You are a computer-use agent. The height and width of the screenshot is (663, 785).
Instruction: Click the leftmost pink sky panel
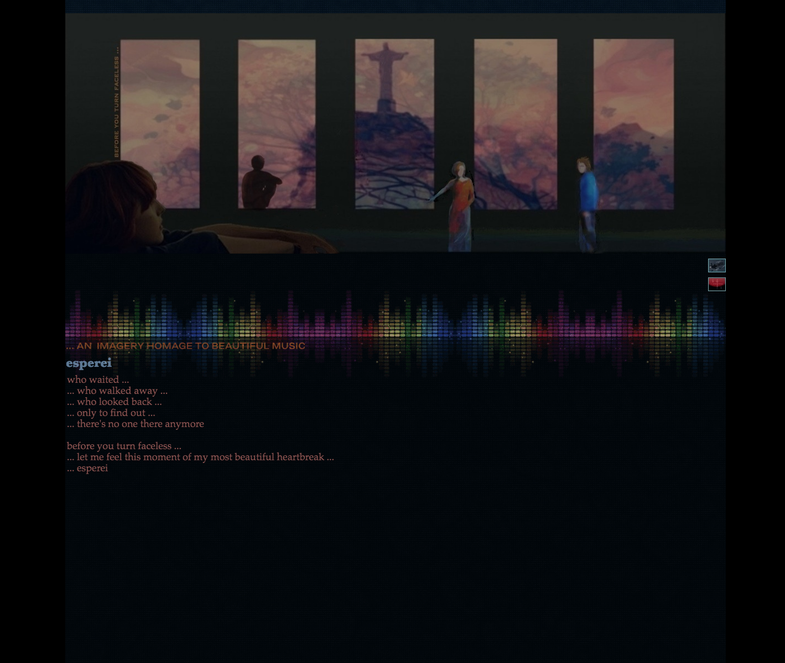[x=160, y=124]
